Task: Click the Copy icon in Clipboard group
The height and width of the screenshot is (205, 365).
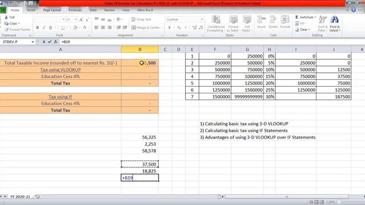Action: 6,23
